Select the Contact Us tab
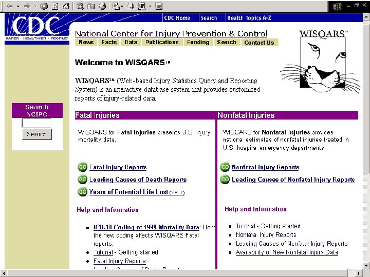Image resolution: width=370 pixels, height=277 pixels. [259, 43]
